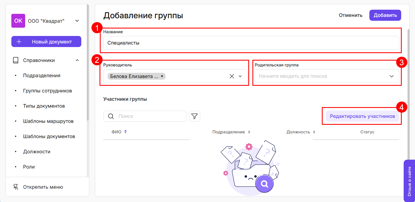Click the OK company avatar icon
The width and height of the screenshot is (415, 202).
[18, 21]
